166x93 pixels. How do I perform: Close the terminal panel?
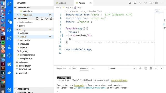[x=162, y=68]
